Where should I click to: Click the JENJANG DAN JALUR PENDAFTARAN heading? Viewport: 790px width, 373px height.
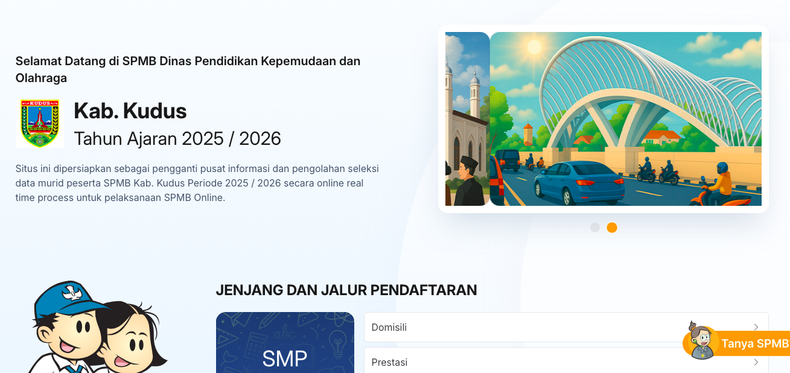point(346,290)
